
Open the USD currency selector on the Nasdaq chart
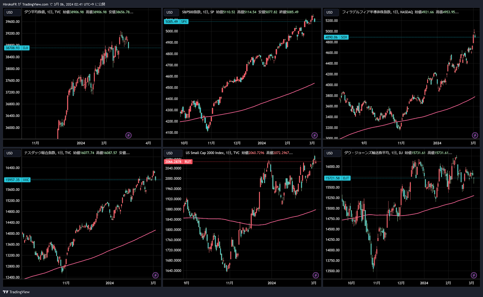coord(12,153)
